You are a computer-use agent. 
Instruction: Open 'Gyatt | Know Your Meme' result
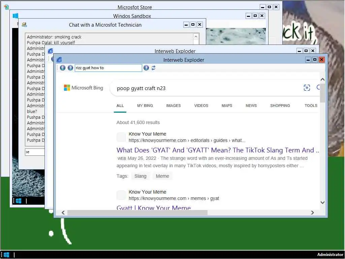[x=154, y=207]
